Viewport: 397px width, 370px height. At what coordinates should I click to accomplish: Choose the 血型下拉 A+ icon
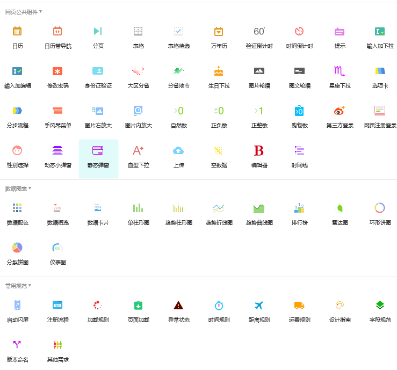point(138,150)
